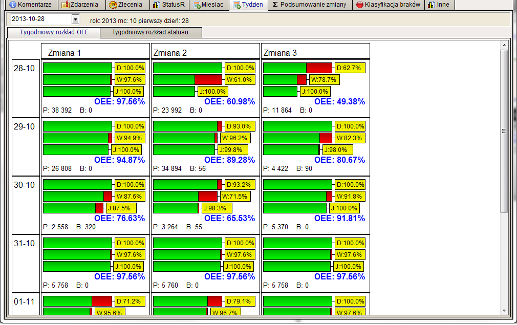This screenshot has height=325, width=517.
Task: Select Tygodniowy rozkład OEE subtab
Action: coord(54,32)
